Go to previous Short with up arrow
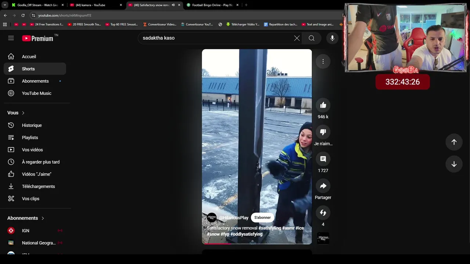This screenshot has width=470, height=264. [454, 142]
